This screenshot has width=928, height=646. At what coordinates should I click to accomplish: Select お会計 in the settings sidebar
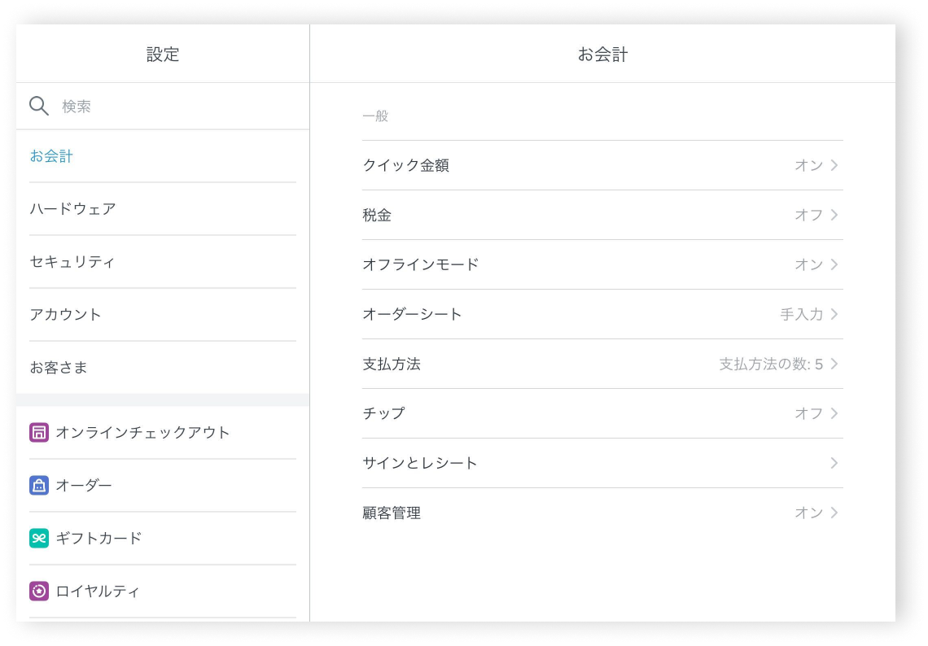(163, 156)
